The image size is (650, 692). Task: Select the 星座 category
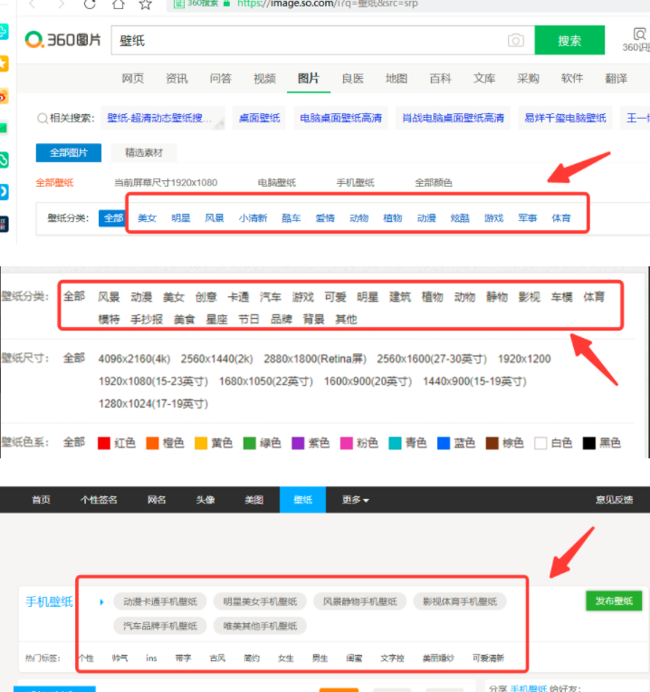point(216,319)
